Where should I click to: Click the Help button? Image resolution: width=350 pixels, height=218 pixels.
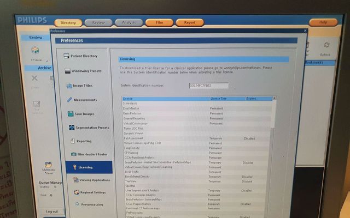(x=323, y=22)
